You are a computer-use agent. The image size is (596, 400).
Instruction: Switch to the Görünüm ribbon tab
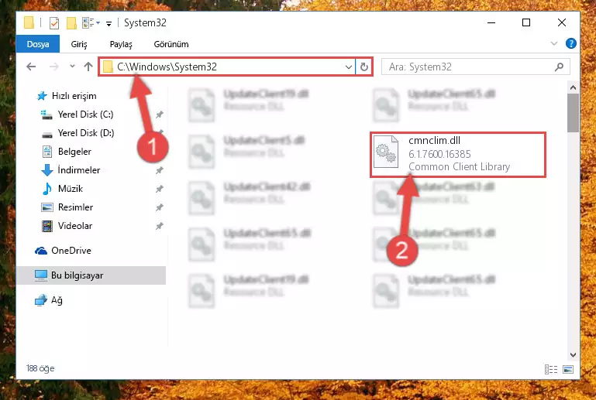pos(171,44)
